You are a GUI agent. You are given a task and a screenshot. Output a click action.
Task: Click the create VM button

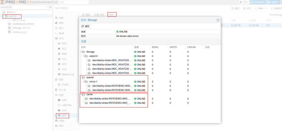click(258, 2)
